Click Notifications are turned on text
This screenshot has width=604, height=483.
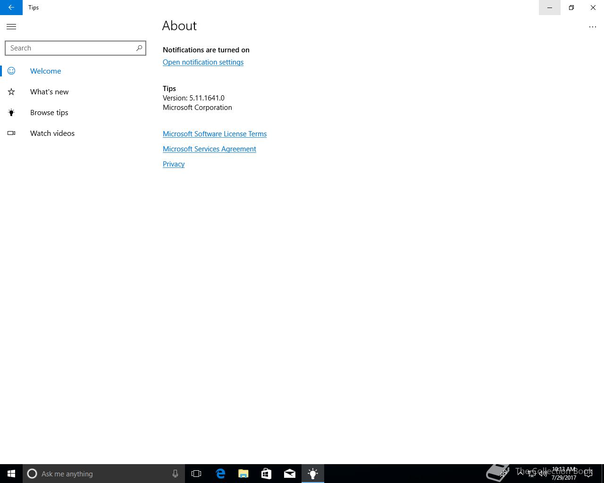206,50
